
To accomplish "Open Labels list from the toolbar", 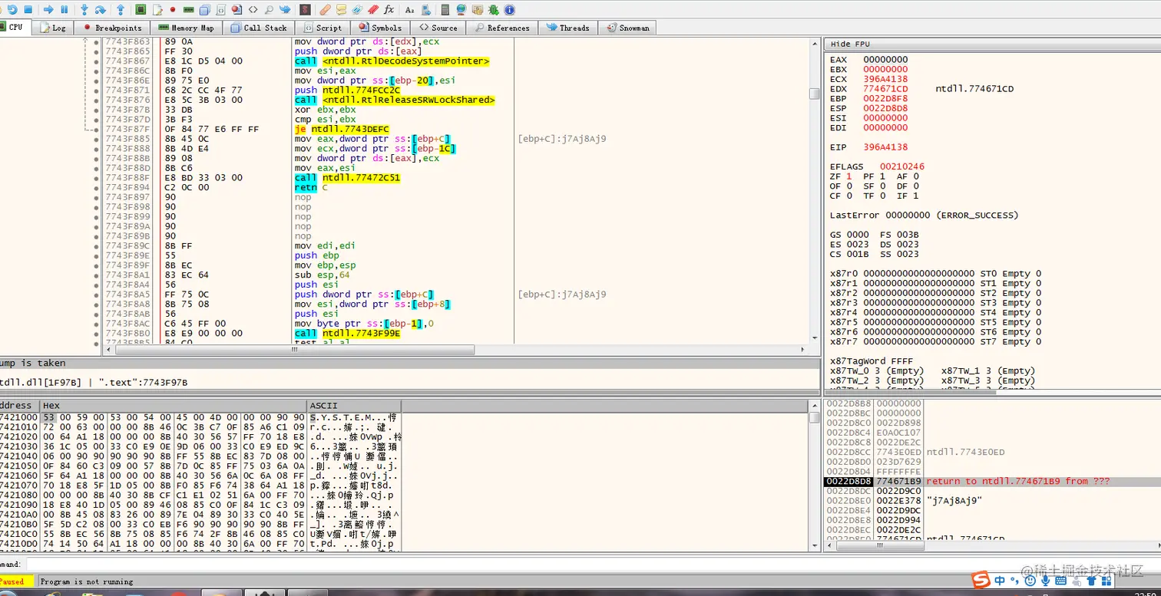I will pyautogui.click(x=356, y=9).
